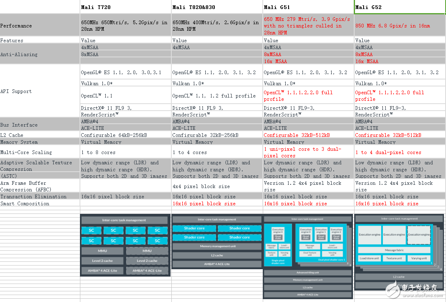The height and width of the screenshot is (302, 446).
Task: Click the Mali T720 block diagram image
Action: click(125, 245)
